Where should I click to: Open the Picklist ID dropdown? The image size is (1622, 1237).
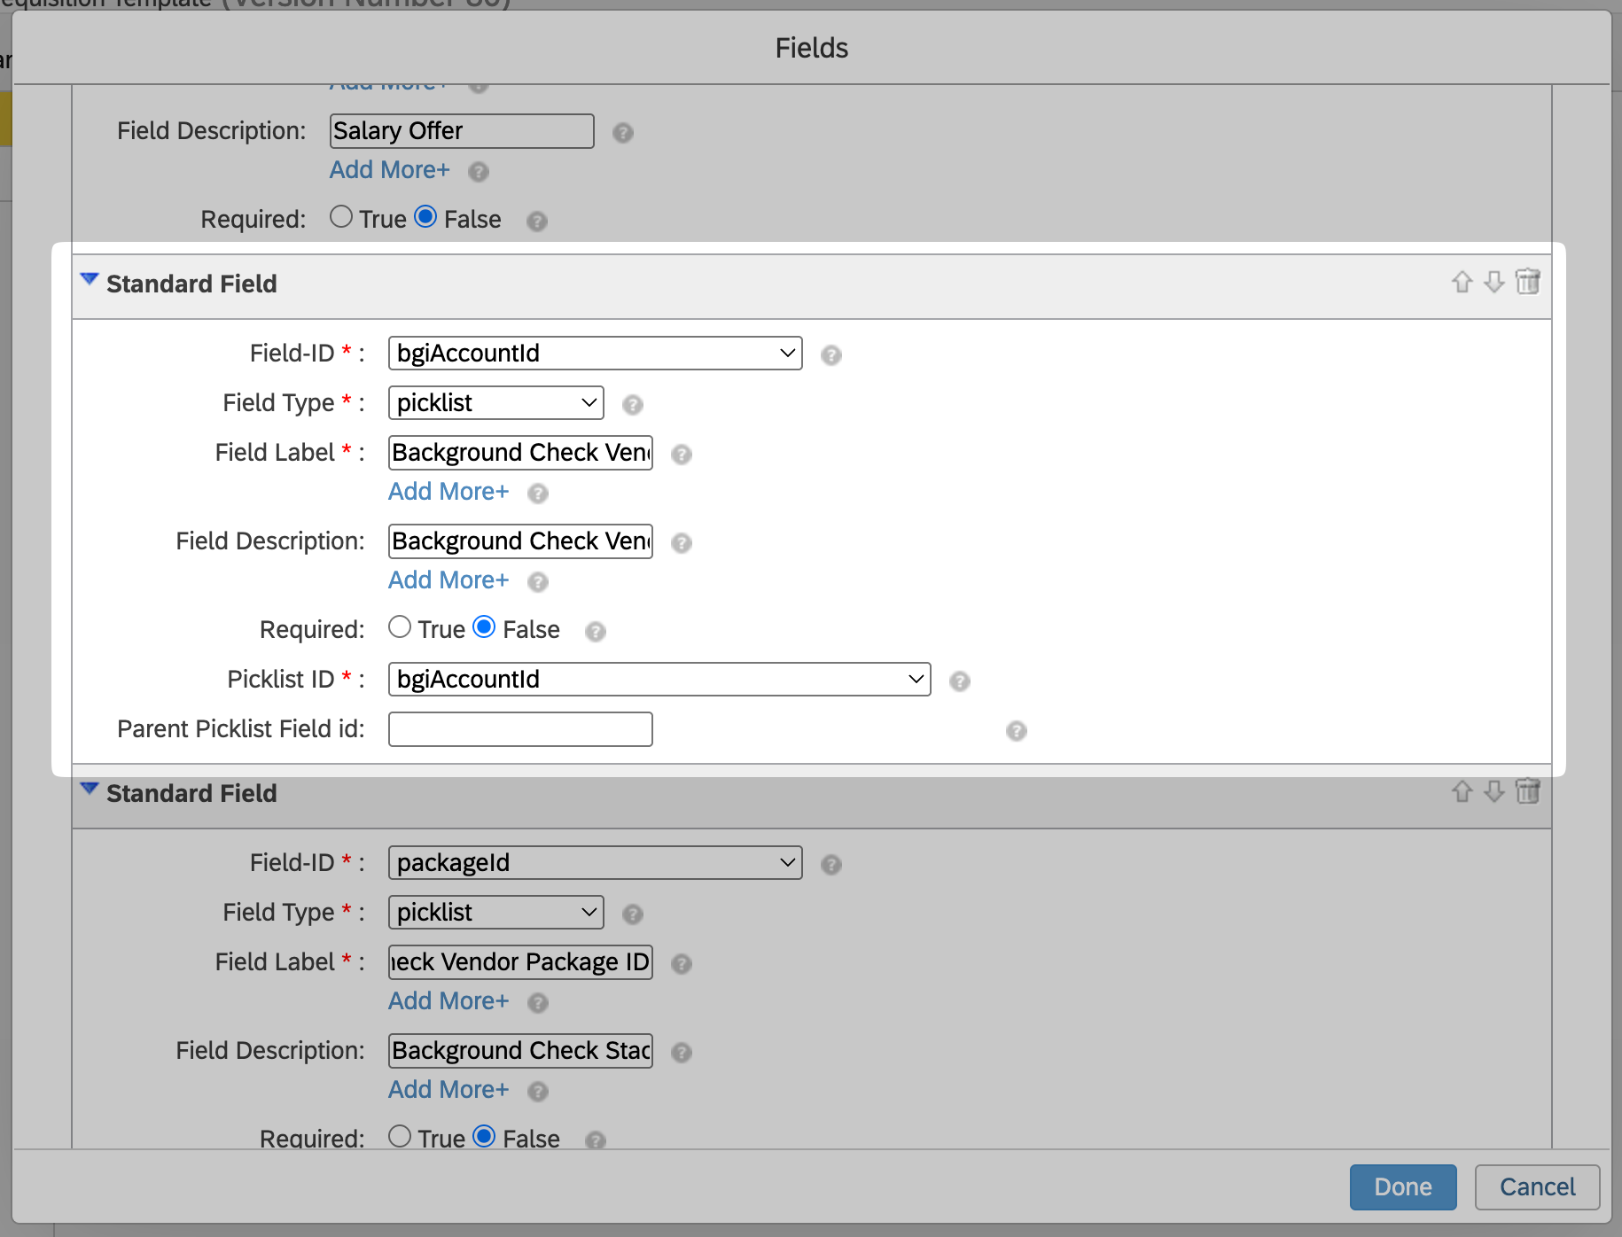coord(659,680)
